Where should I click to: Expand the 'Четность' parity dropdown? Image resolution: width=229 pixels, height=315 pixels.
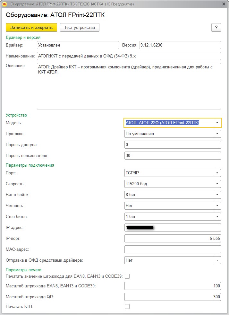[x=217, y=206]
